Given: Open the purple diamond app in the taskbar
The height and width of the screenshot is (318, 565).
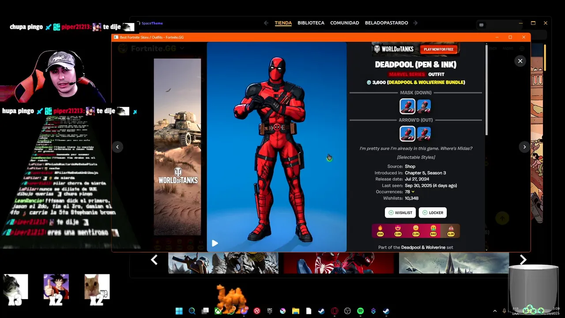Looking at the screenshot, I should pos(373,311).
